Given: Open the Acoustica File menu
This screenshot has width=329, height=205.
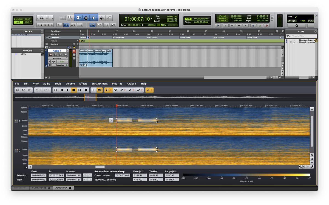Looking at the screenshot, I should pyautogui.click(x=17, y=84).
